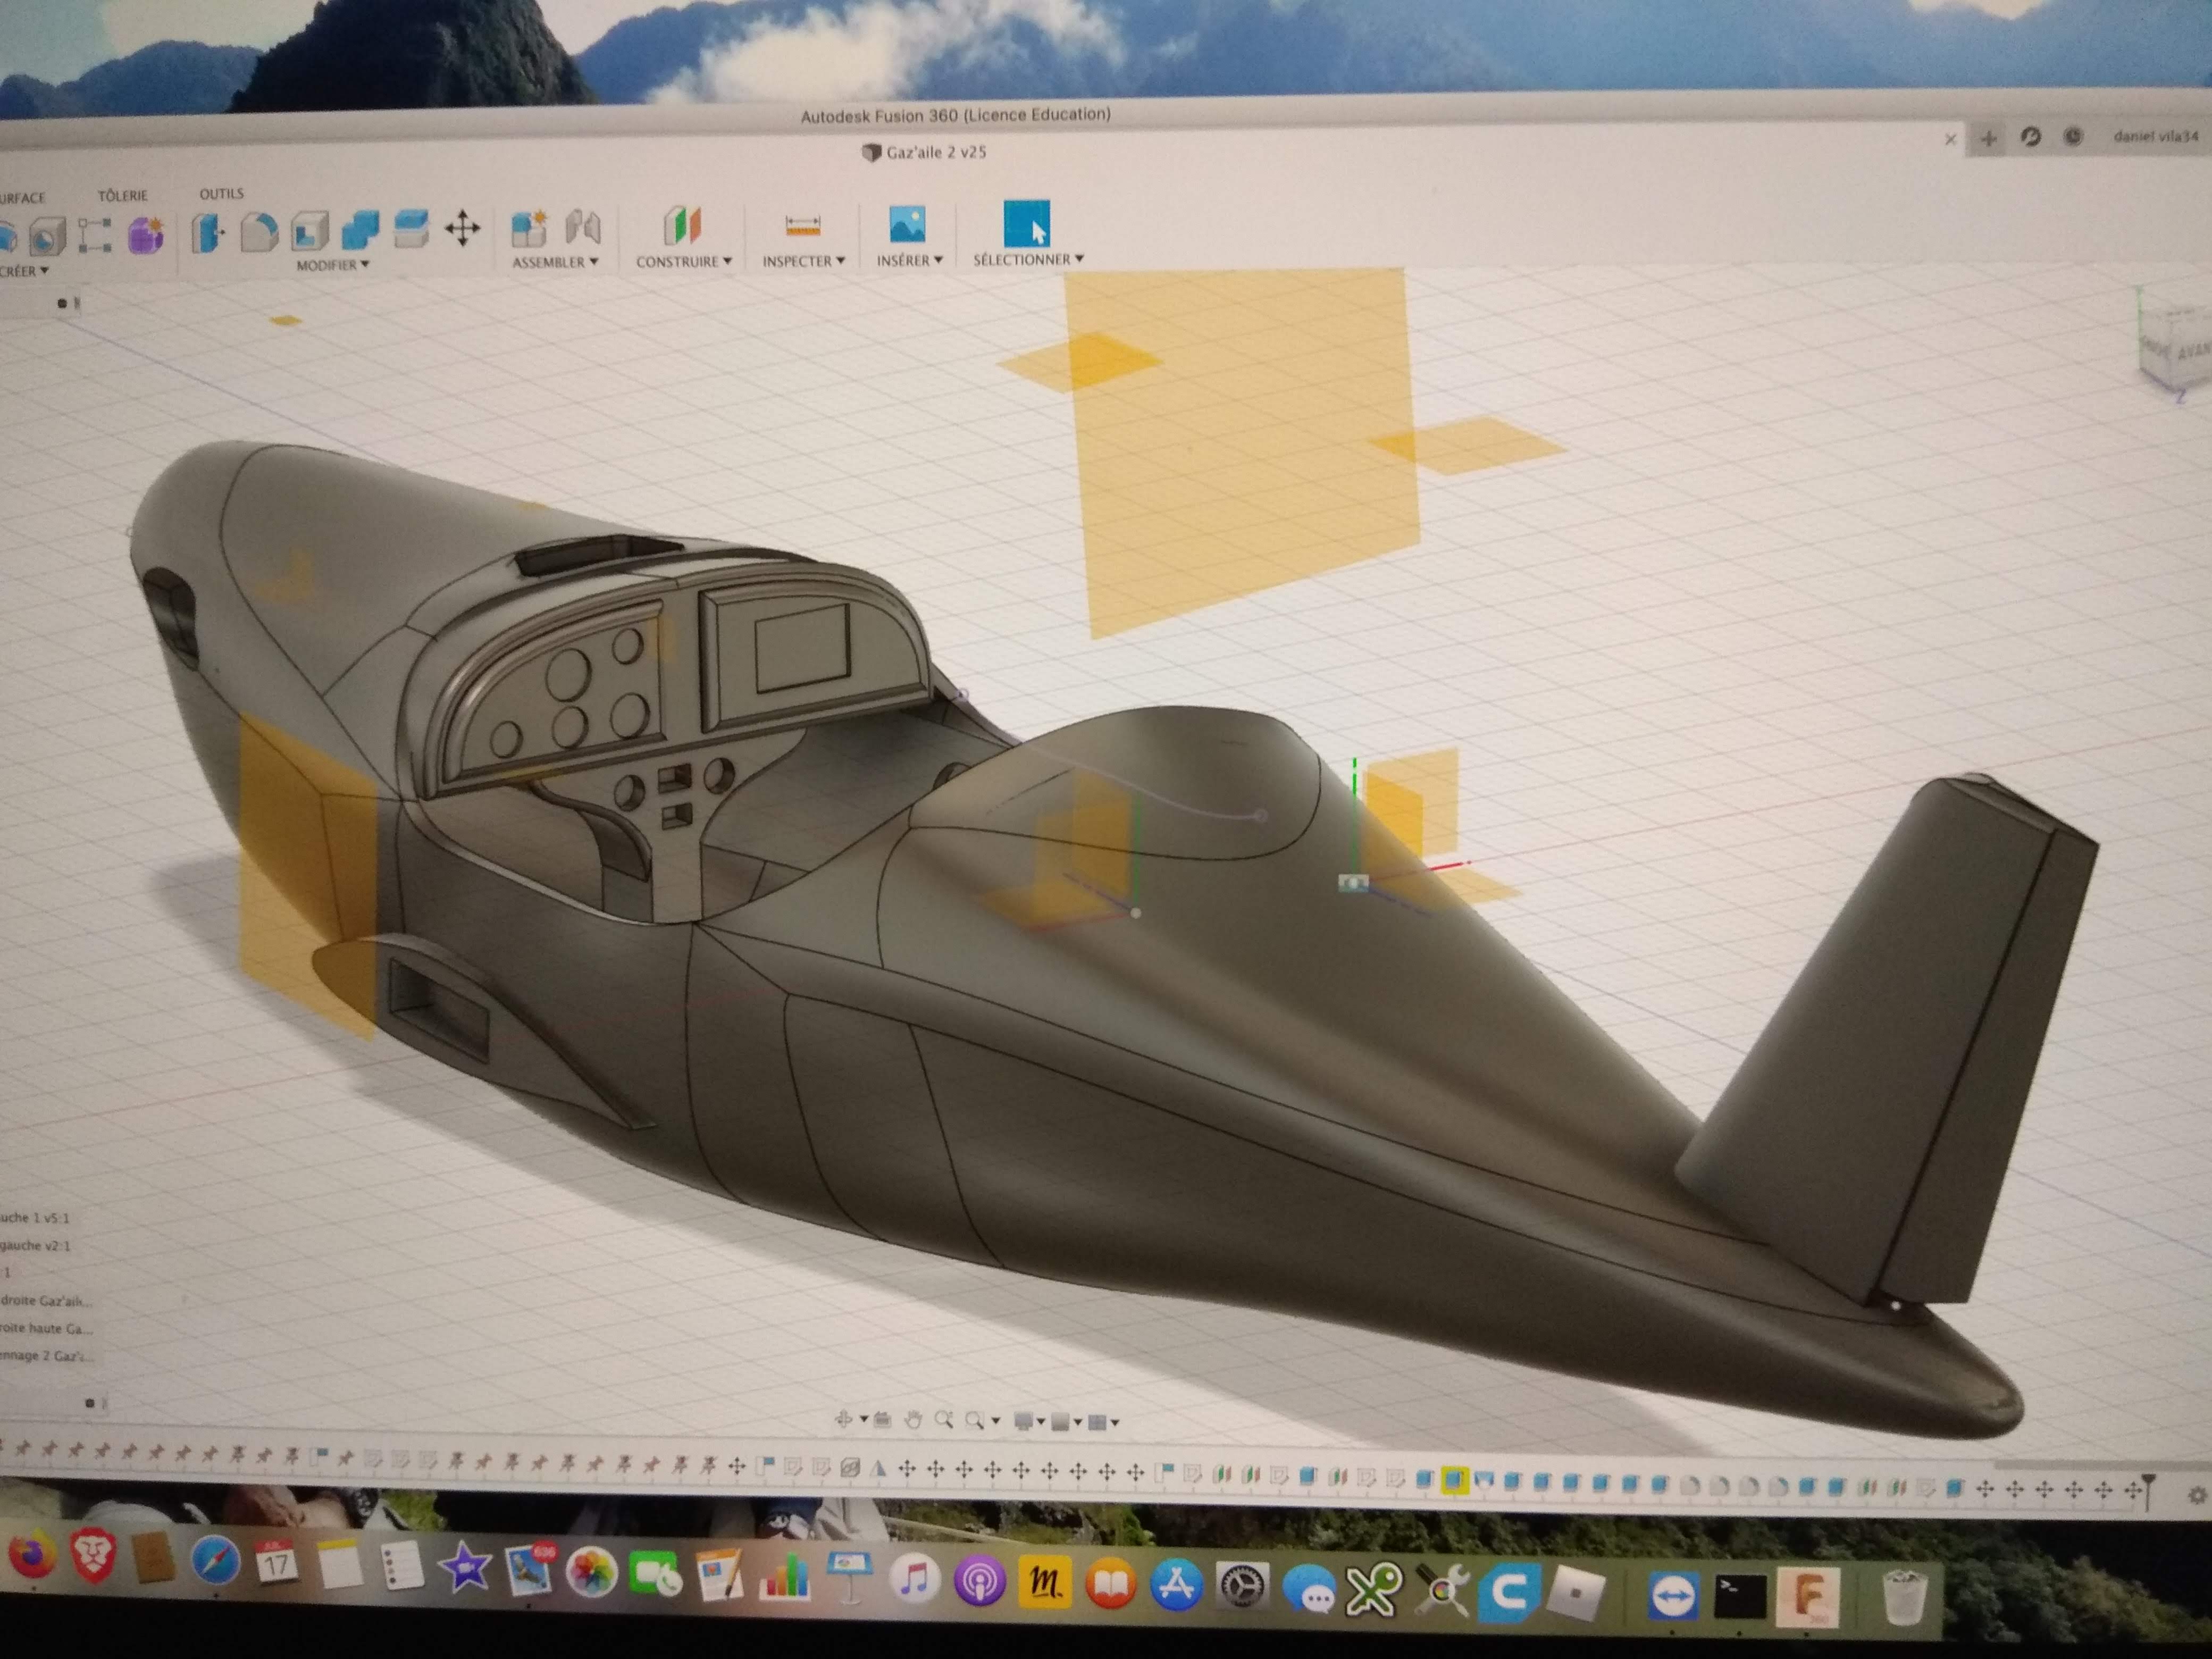
Task: Select the 'ennage 2 Gaz'...' browser component
Action: 47,1356
